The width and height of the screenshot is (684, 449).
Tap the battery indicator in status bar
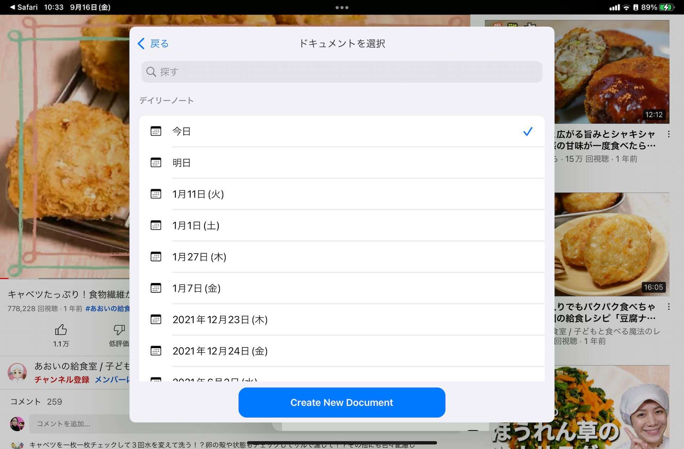click(x=666, y=7)
